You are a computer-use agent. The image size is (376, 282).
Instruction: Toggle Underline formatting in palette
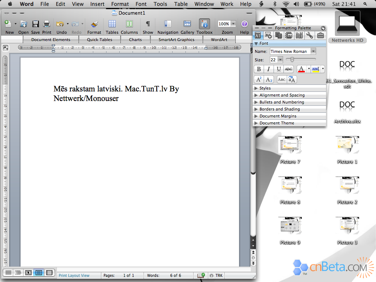click(x=279, y=69)
